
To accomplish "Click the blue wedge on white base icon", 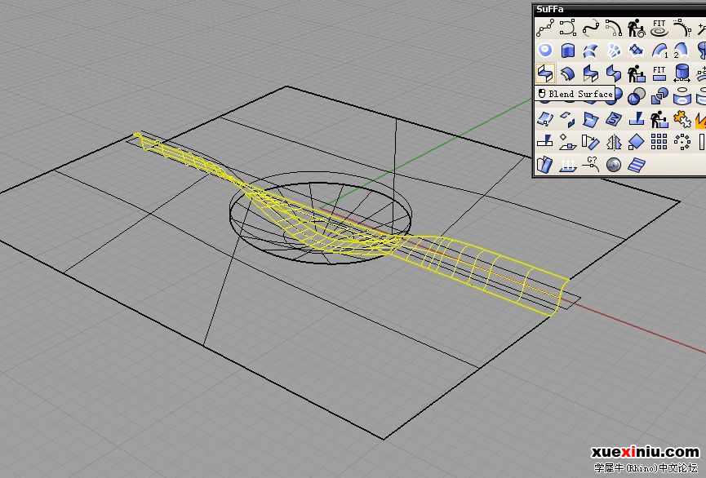I will point(545,142).
